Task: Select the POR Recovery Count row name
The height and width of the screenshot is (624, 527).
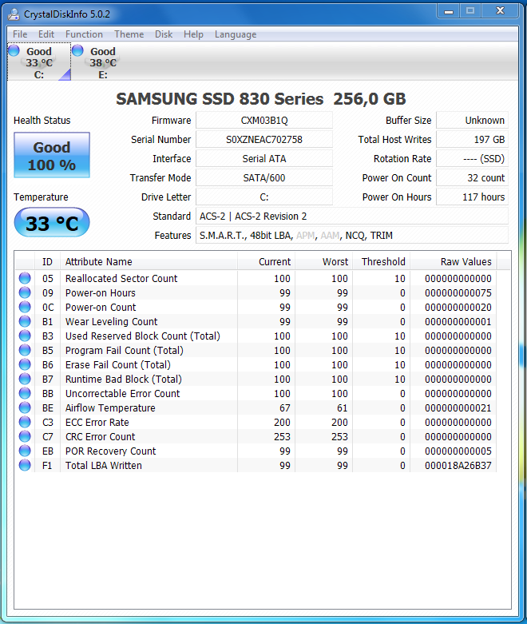Action: click(110, 451)
